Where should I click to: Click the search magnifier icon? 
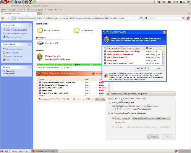pyautogui.click(x=183, y=18)
